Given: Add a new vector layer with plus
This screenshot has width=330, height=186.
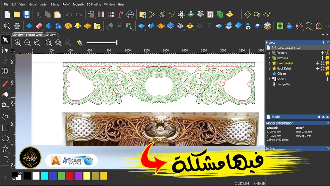Looking at the screenshot, I should 322,53.
